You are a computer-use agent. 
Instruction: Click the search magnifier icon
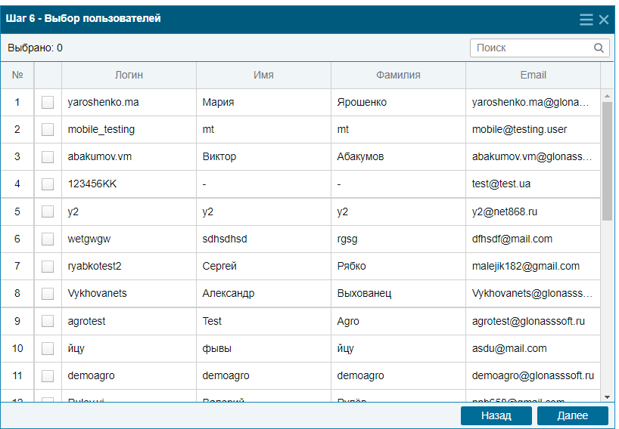(x=599, y=48)
